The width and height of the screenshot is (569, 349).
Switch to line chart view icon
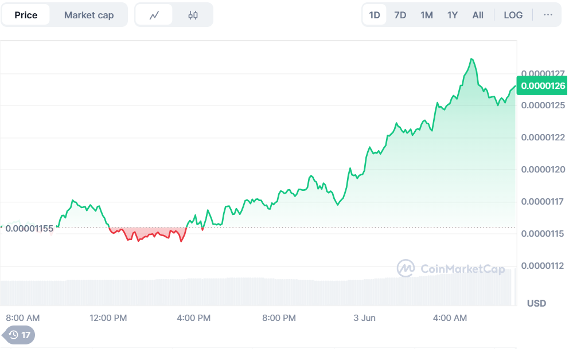pos(154,15)
